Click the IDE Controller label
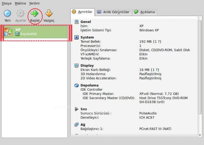Image resolution: width=204 pixels, height=145 pixels. pyautogui.click(x=91, y=90)
